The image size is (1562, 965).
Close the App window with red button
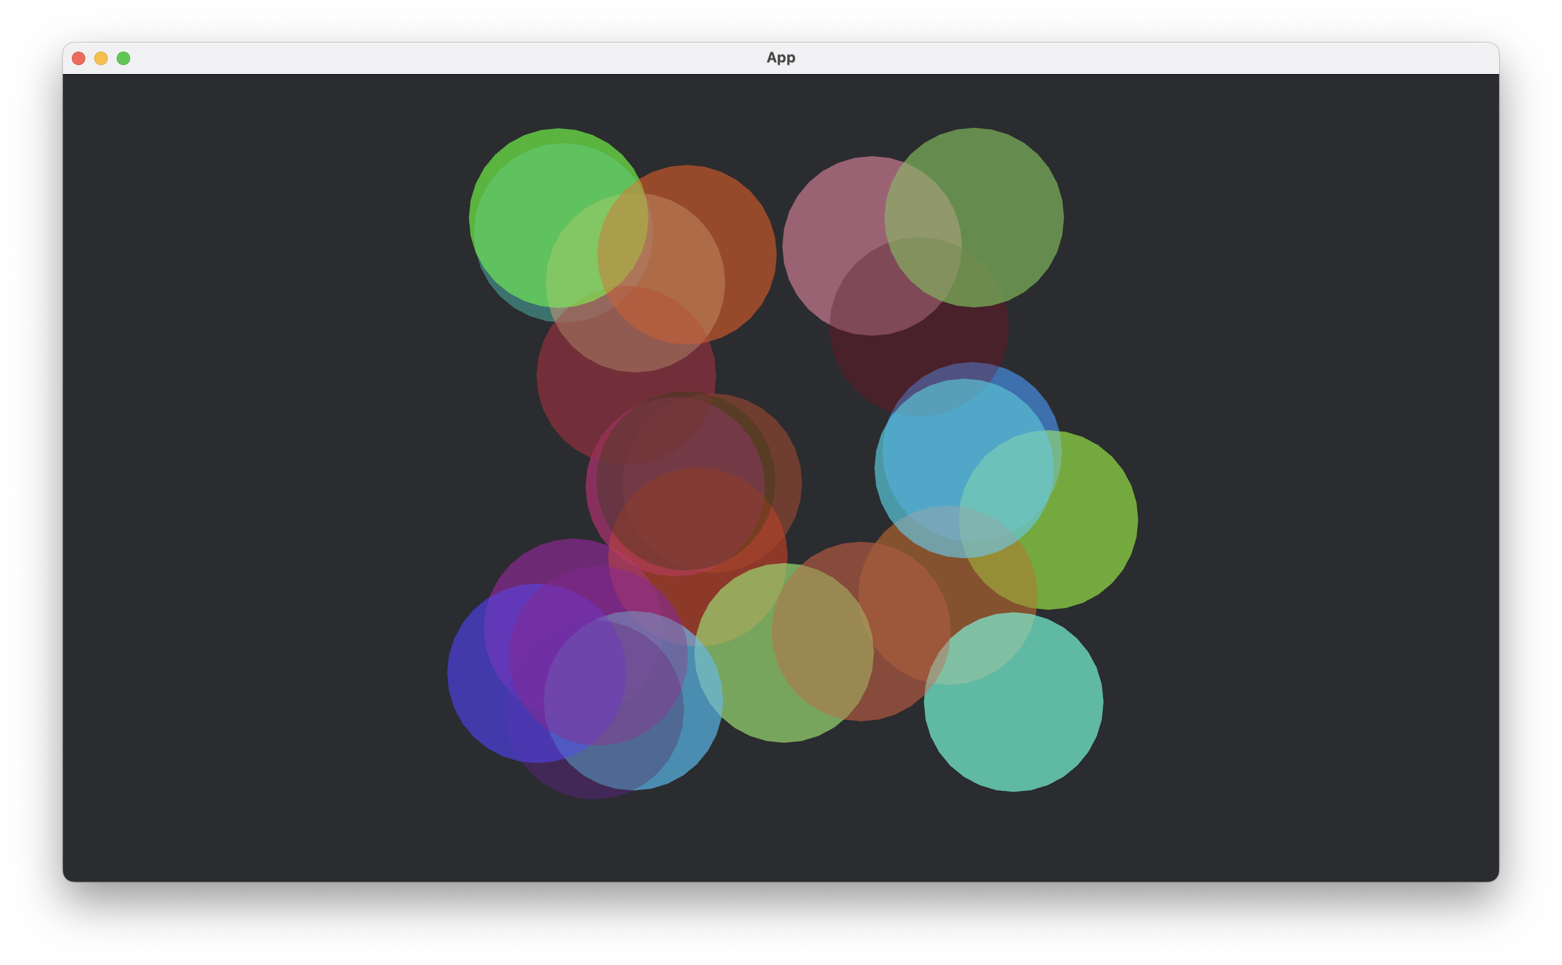tap(79, 58)
